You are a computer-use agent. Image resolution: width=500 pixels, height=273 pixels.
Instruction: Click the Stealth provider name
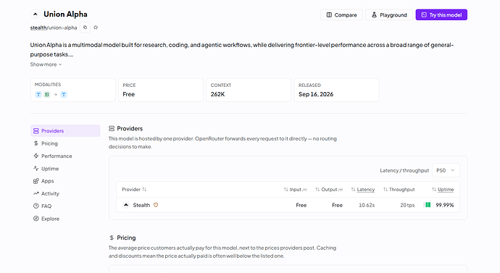(141, 205)
